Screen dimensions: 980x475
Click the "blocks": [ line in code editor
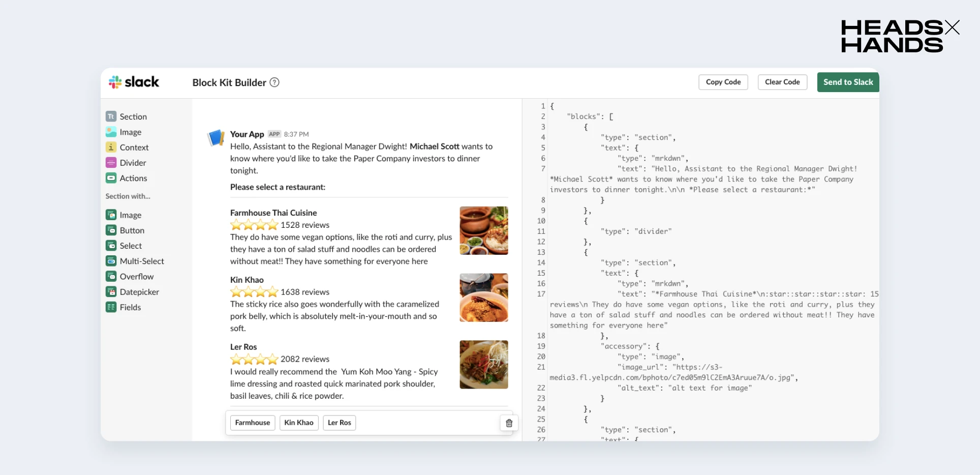click(x=590, y=116)
